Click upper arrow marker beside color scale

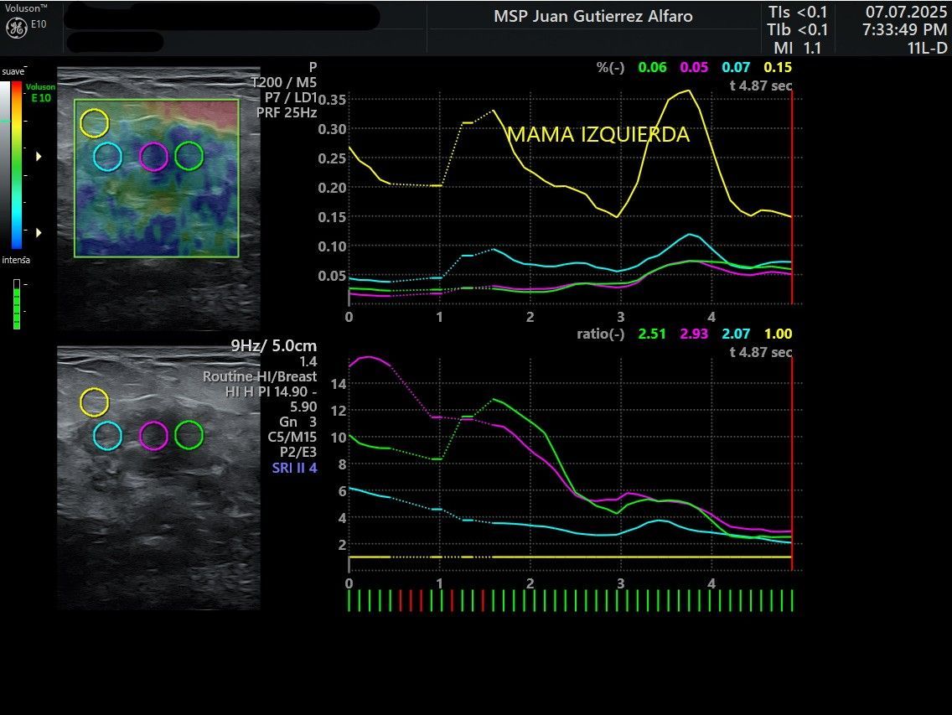pyautogui.click(x=39, y=157)
